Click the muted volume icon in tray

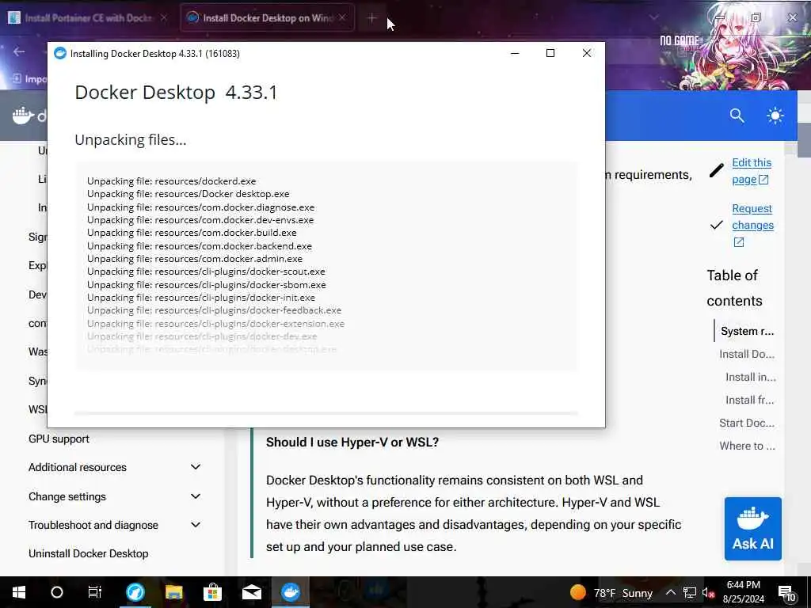[x=708, y=593]
